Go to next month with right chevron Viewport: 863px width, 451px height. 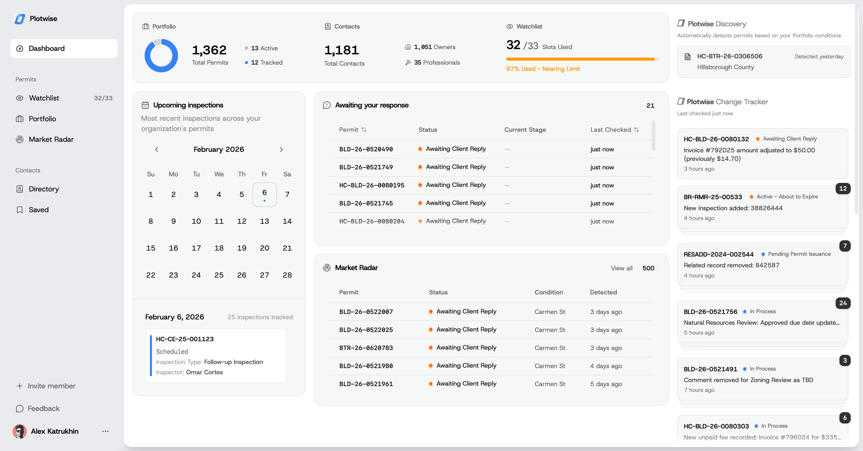point(281,149)
